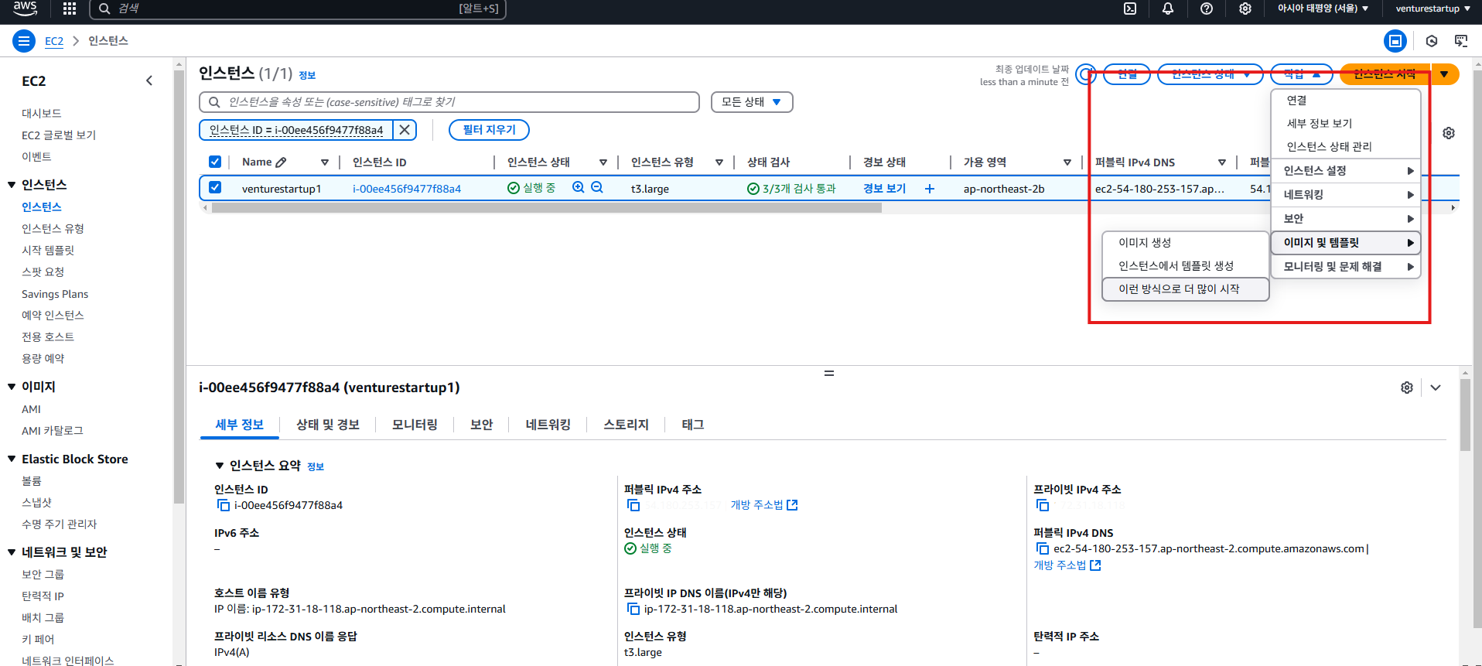Viewport: 1482px width, 666px height.
Task: Click the table horizontal scrollbar
Action: point(546,207)
